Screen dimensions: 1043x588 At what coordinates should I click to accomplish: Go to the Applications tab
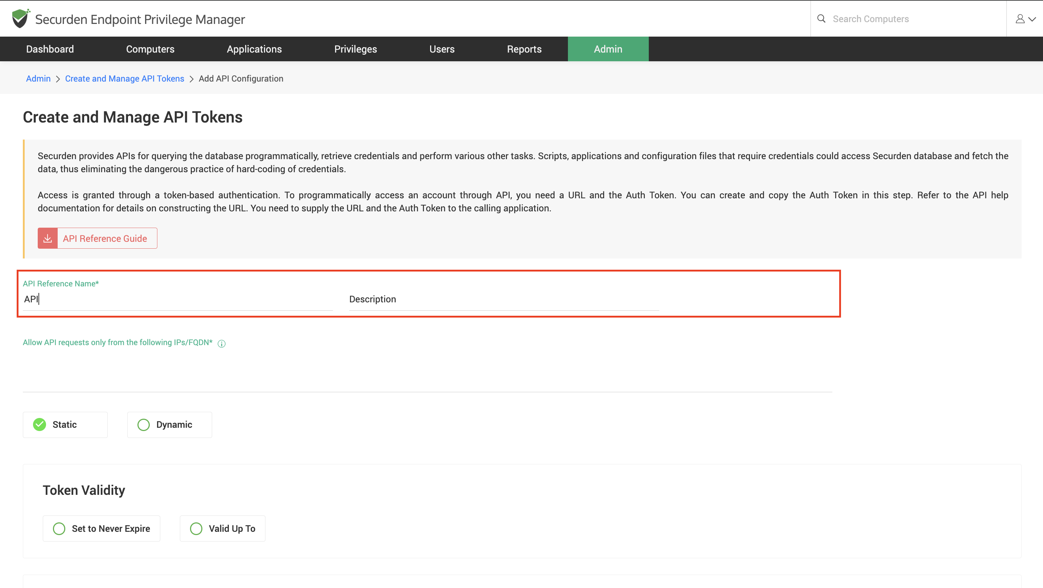pyautogui.click(x=254, y=49)
